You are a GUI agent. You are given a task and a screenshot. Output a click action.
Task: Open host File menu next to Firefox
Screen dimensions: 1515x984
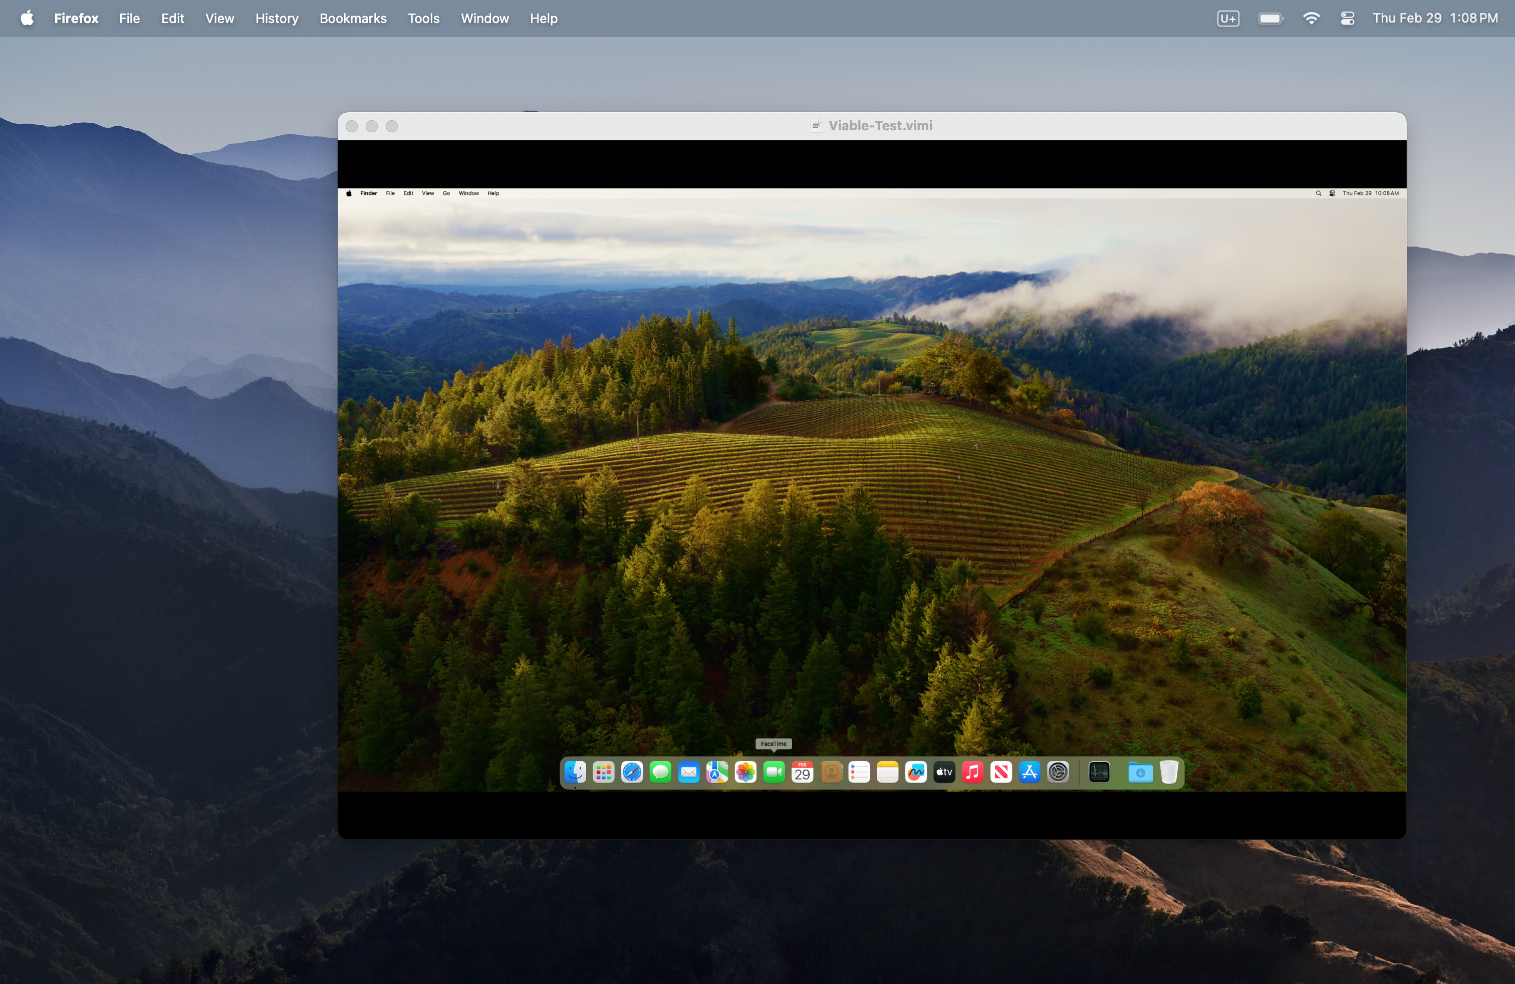129,19
